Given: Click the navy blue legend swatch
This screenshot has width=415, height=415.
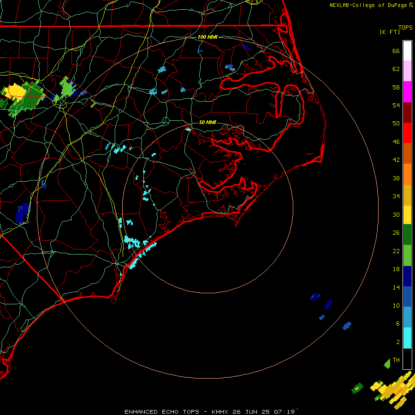Looking at the screenshot, I should click(407, 276).
